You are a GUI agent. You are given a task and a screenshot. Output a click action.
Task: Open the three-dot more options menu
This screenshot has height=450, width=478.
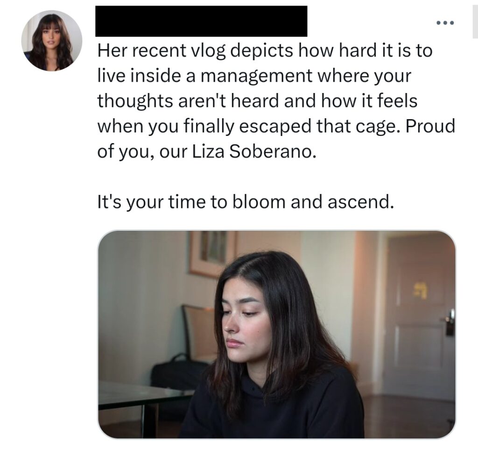point(445,22)
